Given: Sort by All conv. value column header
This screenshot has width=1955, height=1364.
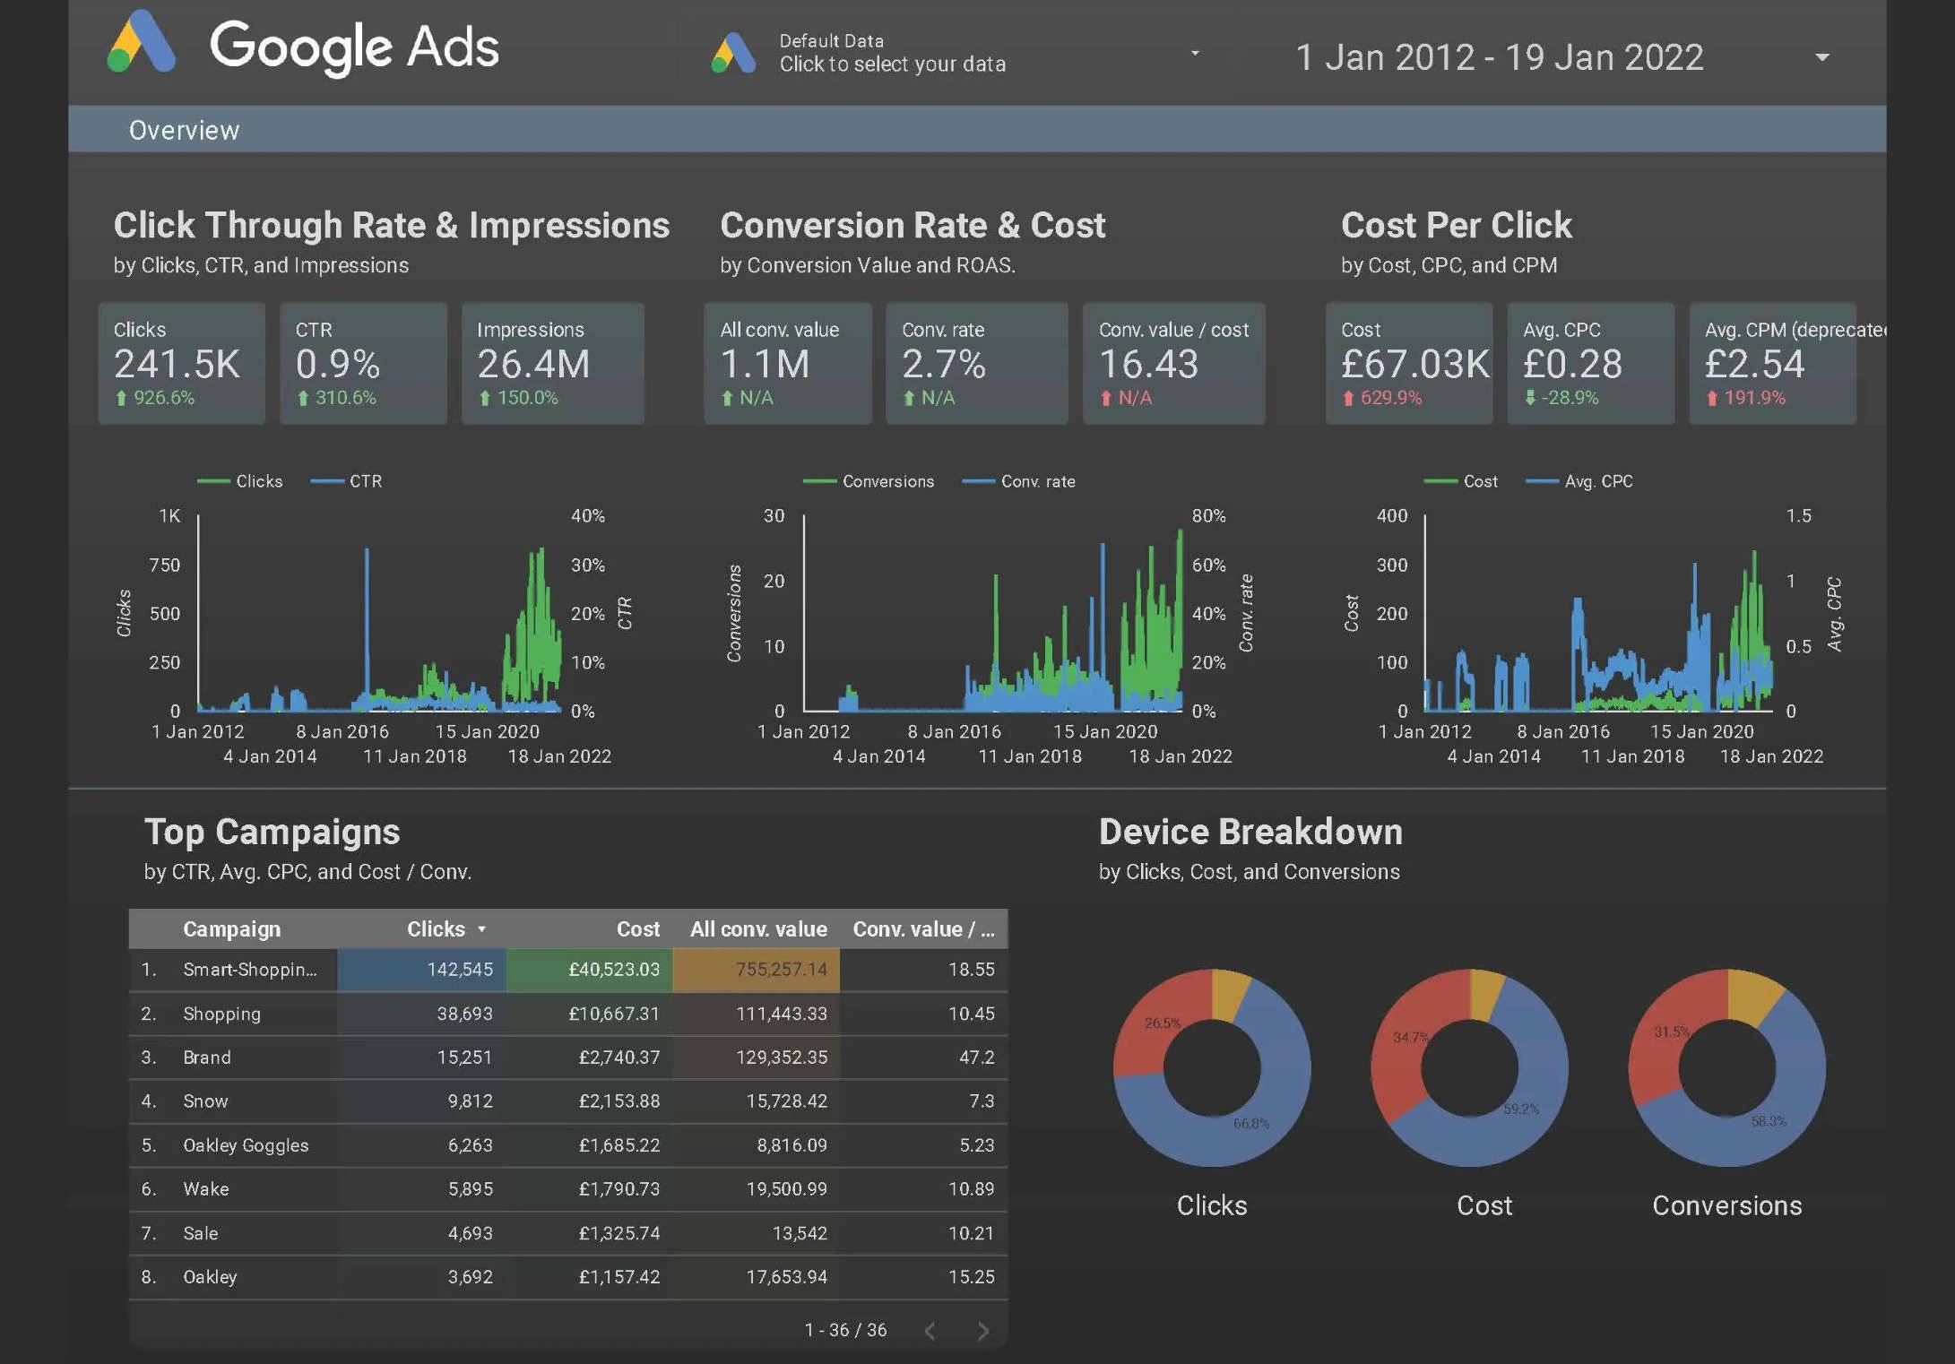Looking at the screenshot, I should [758, 929].
